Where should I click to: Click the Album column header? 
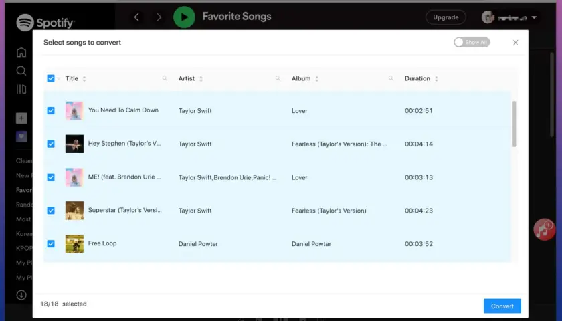pos(301,78)
